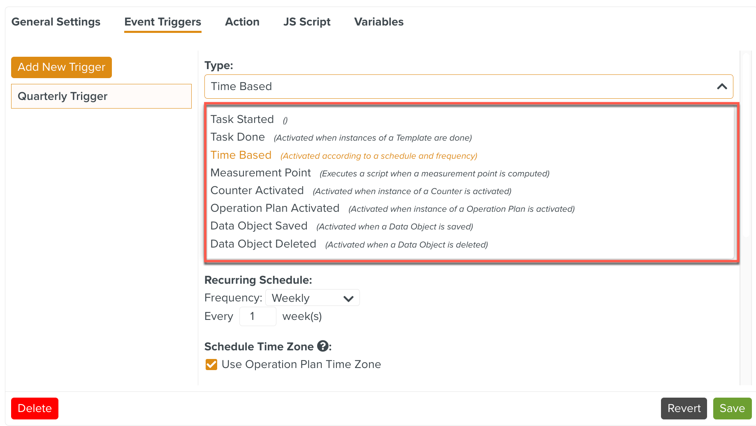Click the Every weeks number field

pos(257,316)
